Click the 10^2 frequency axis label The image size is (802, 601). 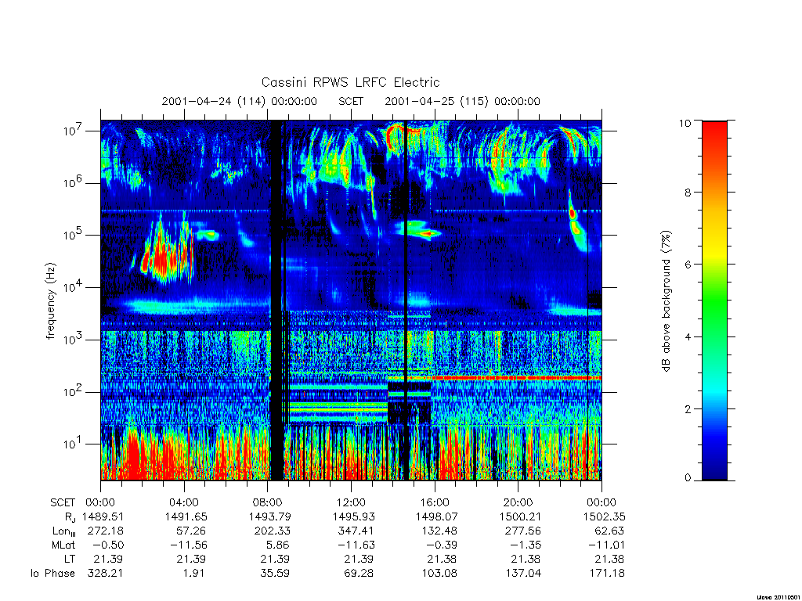(x=73, y=392)
